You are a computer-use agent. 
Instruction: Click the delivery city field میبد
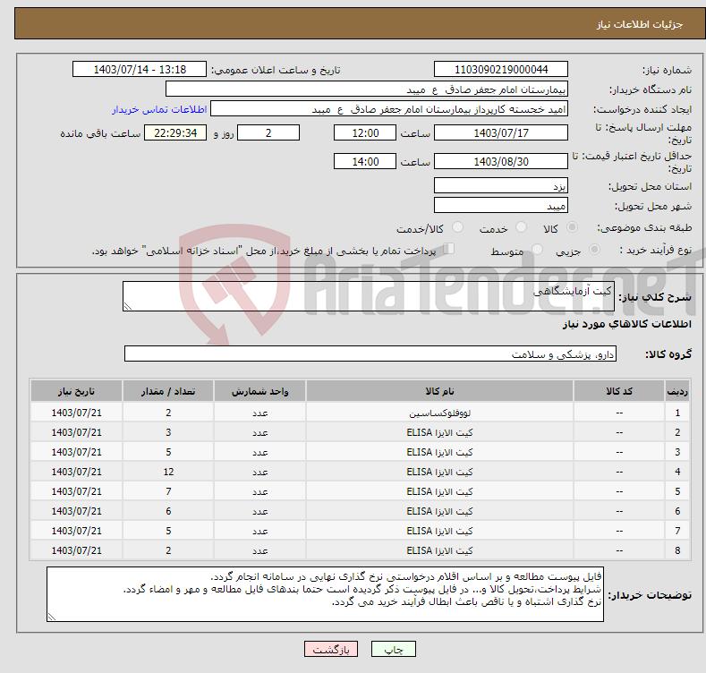[x=501, y=206]
